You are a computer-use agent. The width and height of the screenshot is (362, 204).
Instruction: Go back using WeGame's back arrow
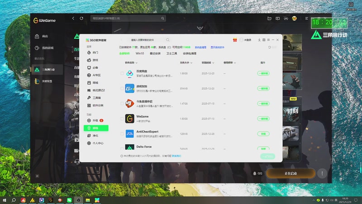tap(73, 18)
